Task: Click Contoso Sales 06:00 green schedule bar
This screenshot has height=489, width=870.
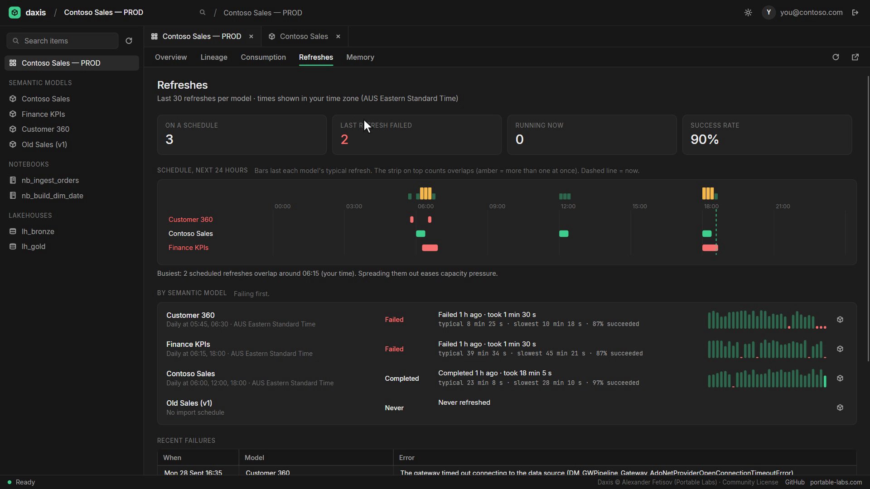Action: (420, 234)
